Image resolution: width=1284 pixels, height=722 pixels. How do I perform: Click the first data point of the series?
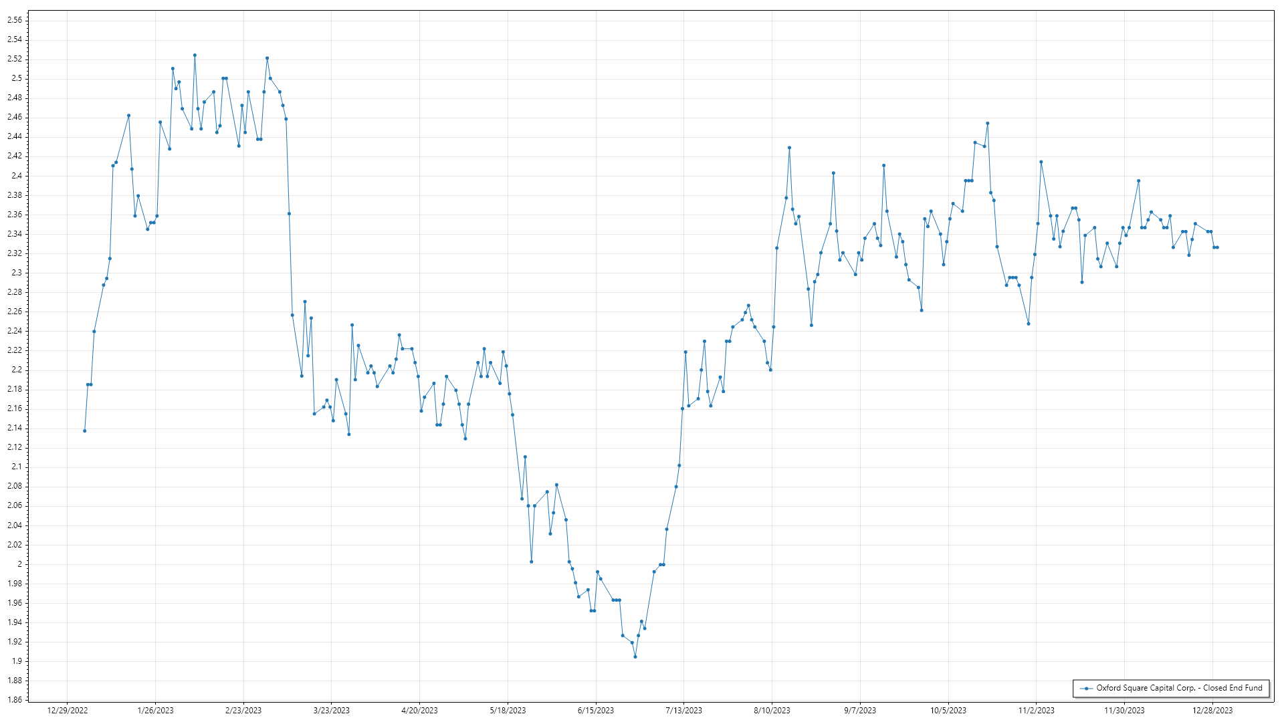coord(84,431)
